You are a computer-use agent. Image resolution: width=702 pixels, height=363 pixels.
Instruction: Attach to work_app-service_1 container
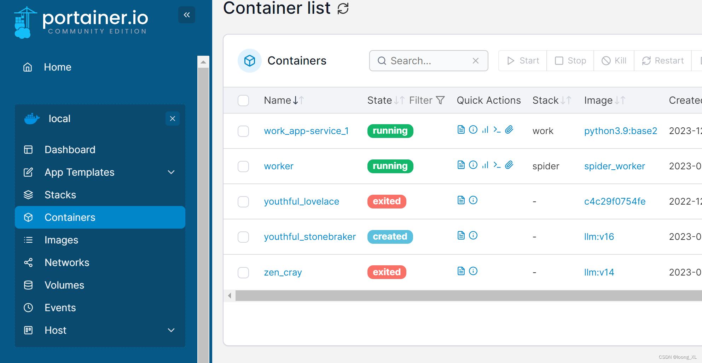click(509, 130)
